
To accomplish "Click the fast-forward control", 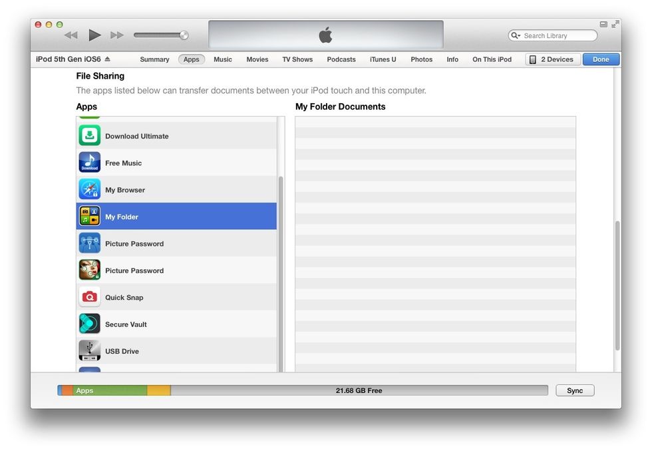I will pos(117,35).
